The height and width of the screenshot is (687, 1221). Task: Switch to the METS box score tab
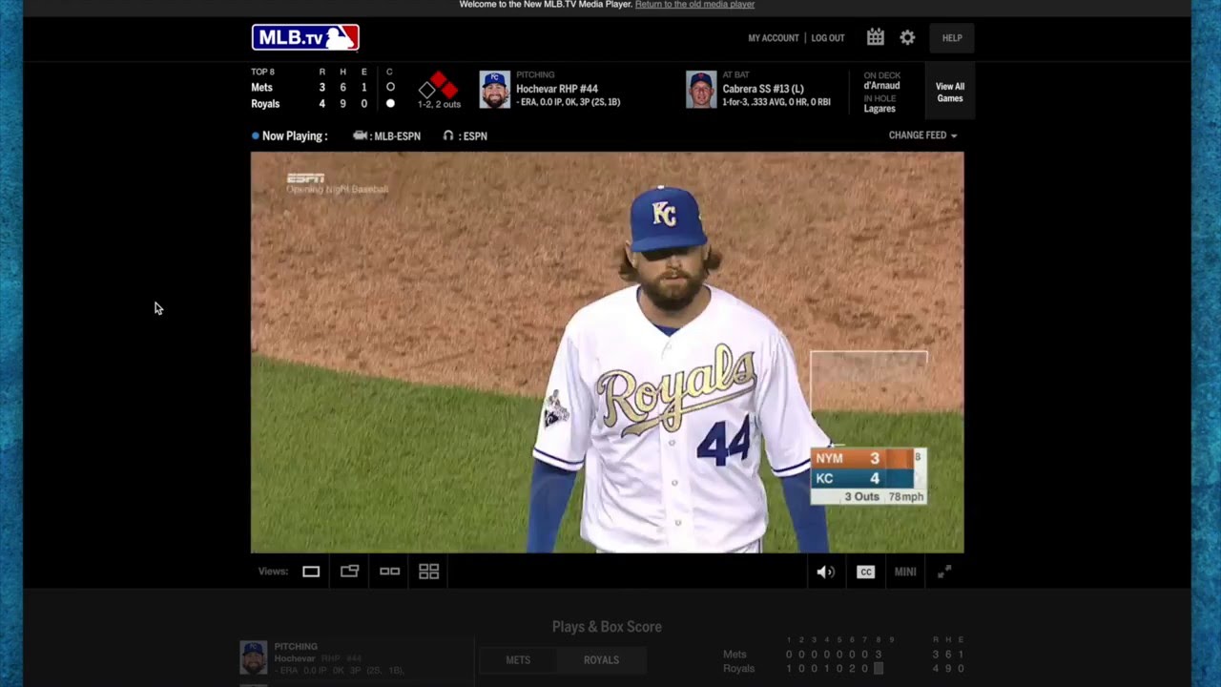coord(518,660)
